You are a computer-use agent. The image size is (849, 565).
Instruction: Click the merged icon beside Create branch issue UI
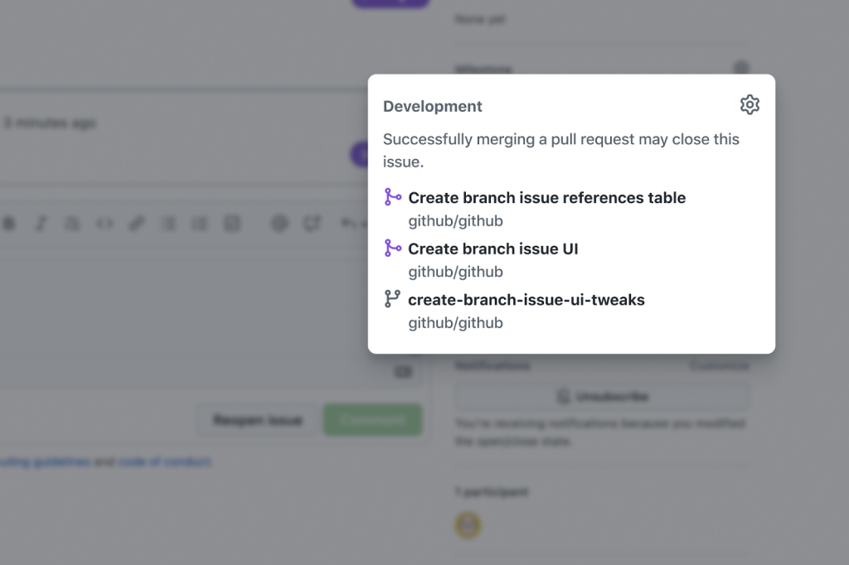point(393,248)
